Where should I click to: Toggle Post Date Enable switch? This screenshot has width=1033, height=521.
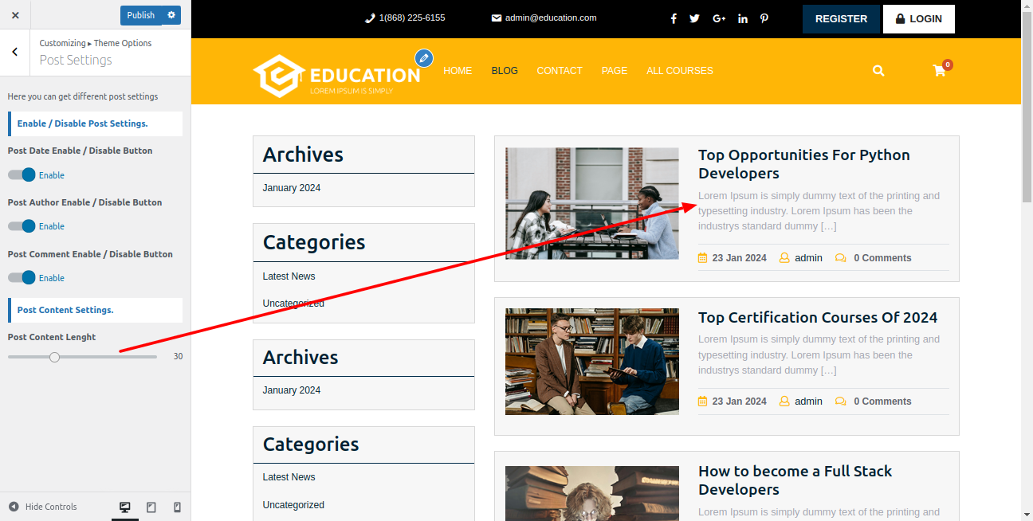click(22, 175)
